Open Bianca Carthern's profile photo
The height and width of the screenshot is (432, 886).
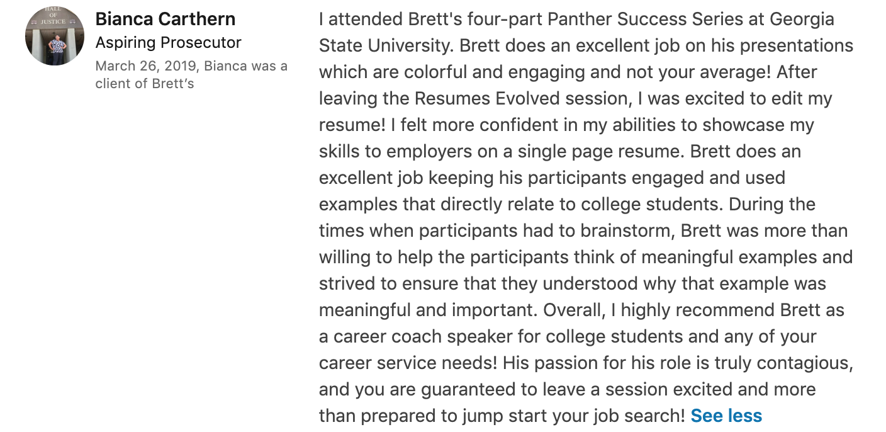[x=55, y=36]
